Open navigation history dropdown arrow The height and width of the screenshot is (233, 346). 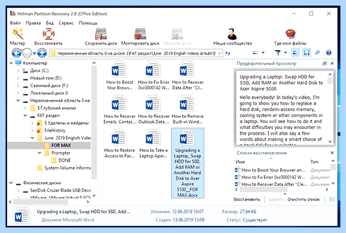(x=35, y=53)
